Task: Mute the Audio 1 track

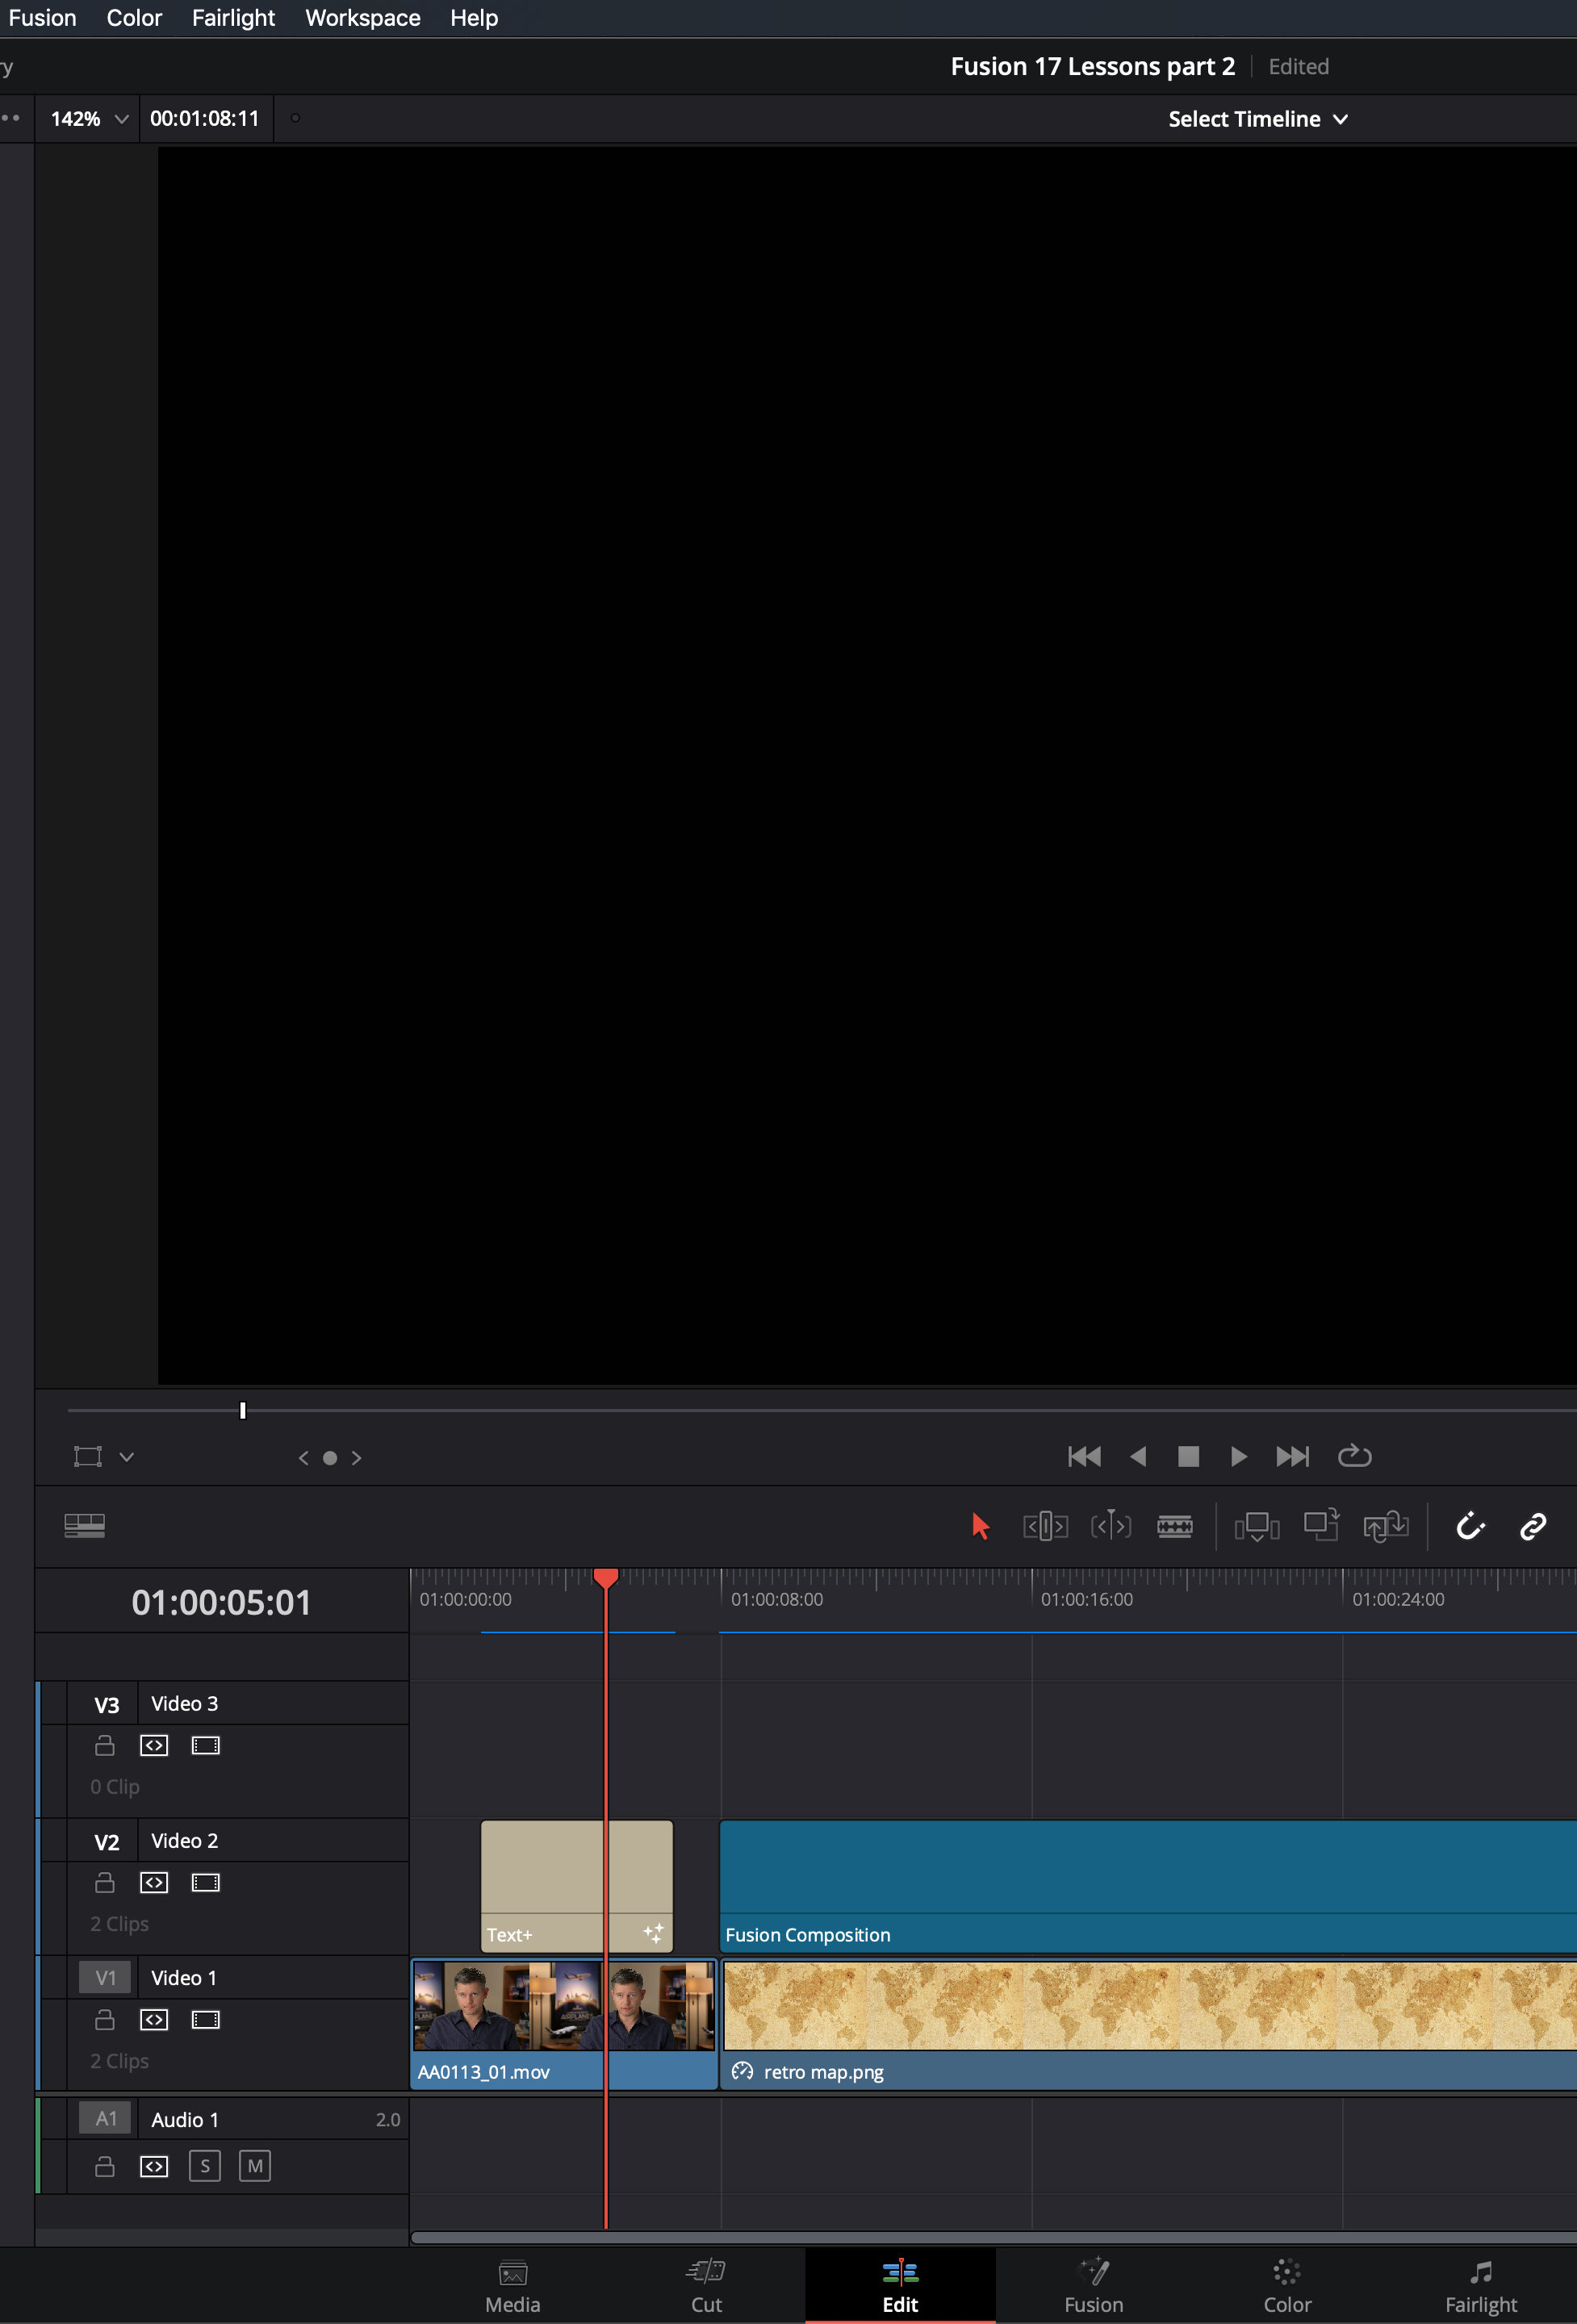Action: pos(255,2166)
